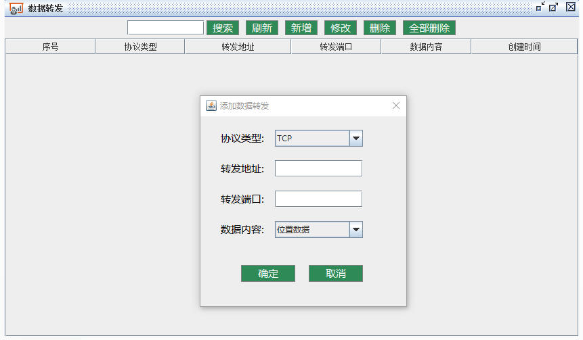Focus the 转发地址 input field
This screenshot has height=340, width=583.
[318, 168]
